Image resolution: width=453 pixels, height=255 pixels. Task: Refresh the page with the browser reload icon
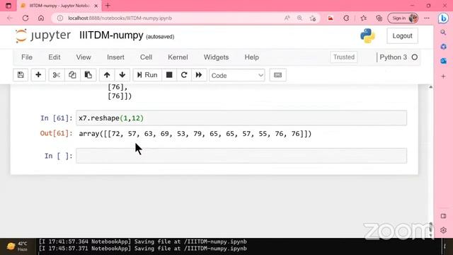pyautogui.click(x=25, y=18)
